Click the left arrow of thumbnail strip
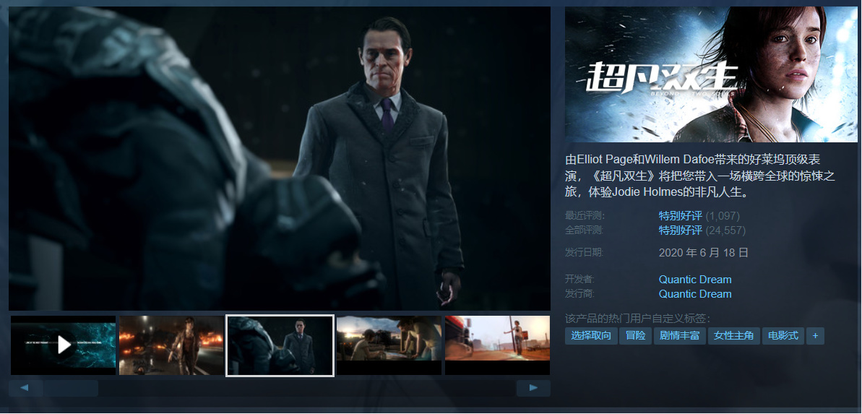Image resolution: width=862 pixels, height=414 pixels. click(25, 388)
